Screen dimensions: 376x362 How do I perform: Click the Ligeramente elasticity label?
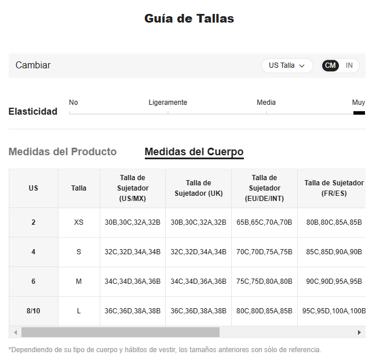click(168, 103)
